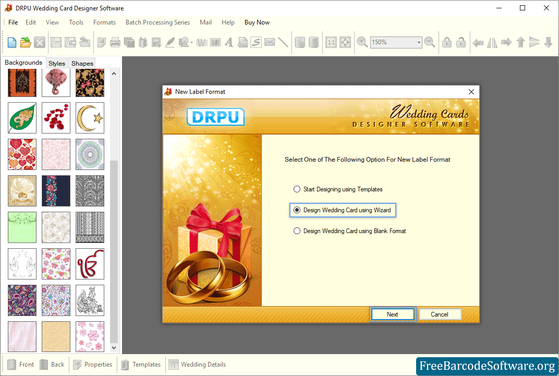This screenshot has width=559, height=376.
Task: Switch to the Shapes tab
Action: coord(82,63)
